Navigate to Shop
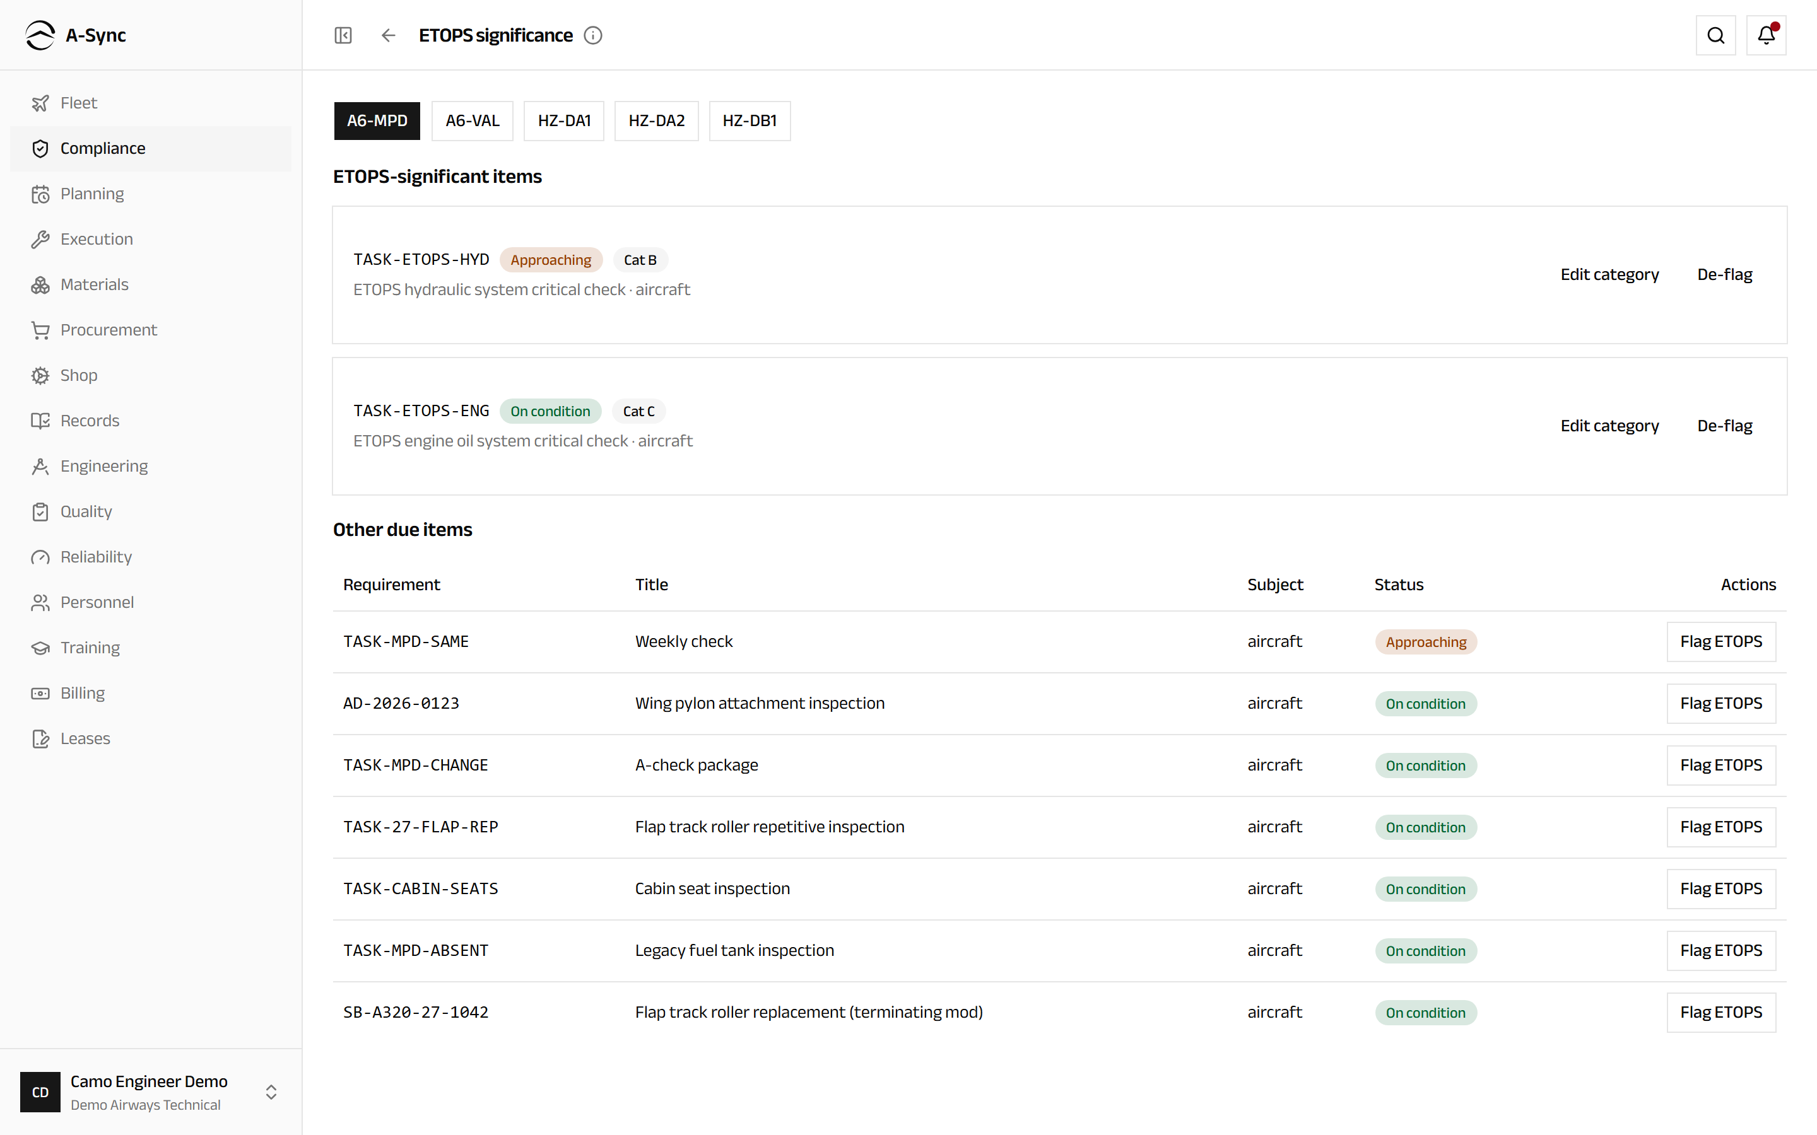This screenshot has height=1135, width=1817. tap(151, 375)
